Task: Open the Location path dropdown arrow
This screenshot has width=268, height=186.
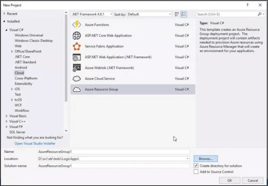Action: click(188, 159)
